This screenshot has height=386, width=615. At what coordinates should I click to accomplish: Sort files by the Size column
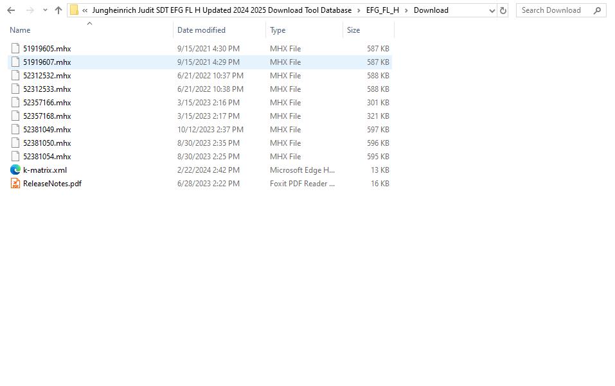[353, 30]
